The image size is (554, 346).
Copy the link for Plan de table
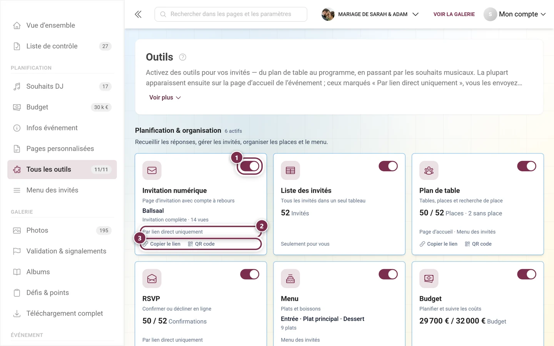click(x=439, y=244)
